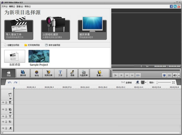182x135 pixels.
Task: Open the 光盘菜单 disc menu panel
Action: pos(84,73)
